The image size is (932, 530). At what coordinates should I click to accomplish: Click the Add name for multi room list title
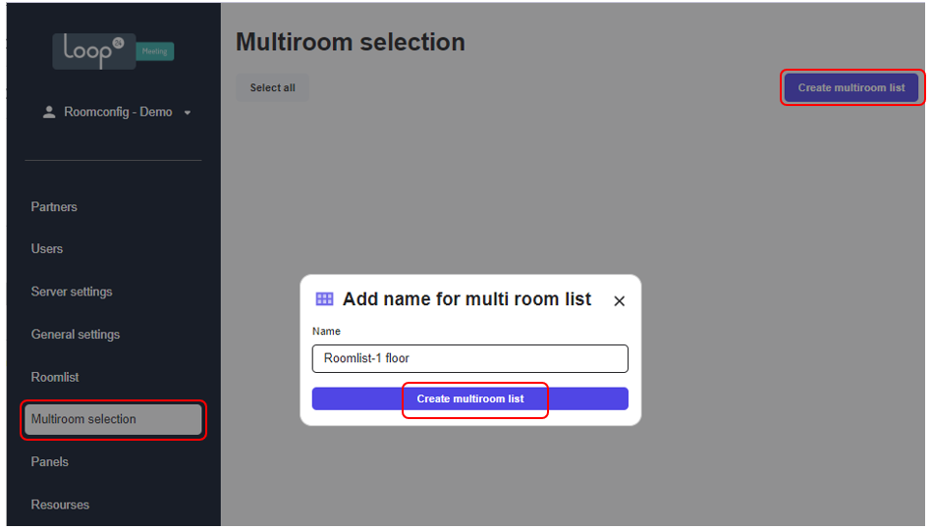466,299
